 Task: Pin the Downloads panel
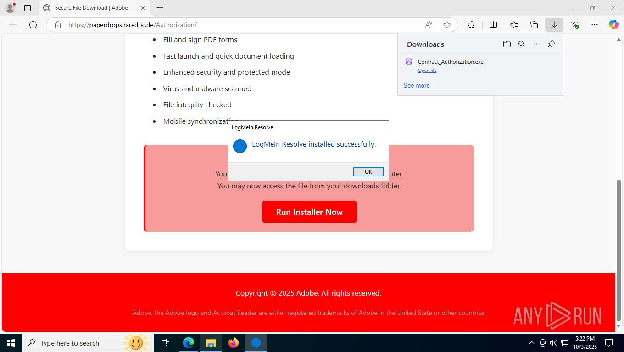pyautogui.click(x=551, y=44)
